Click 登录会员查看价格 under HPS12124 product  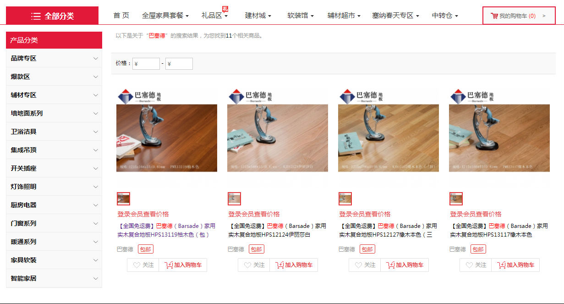(254, 214)
